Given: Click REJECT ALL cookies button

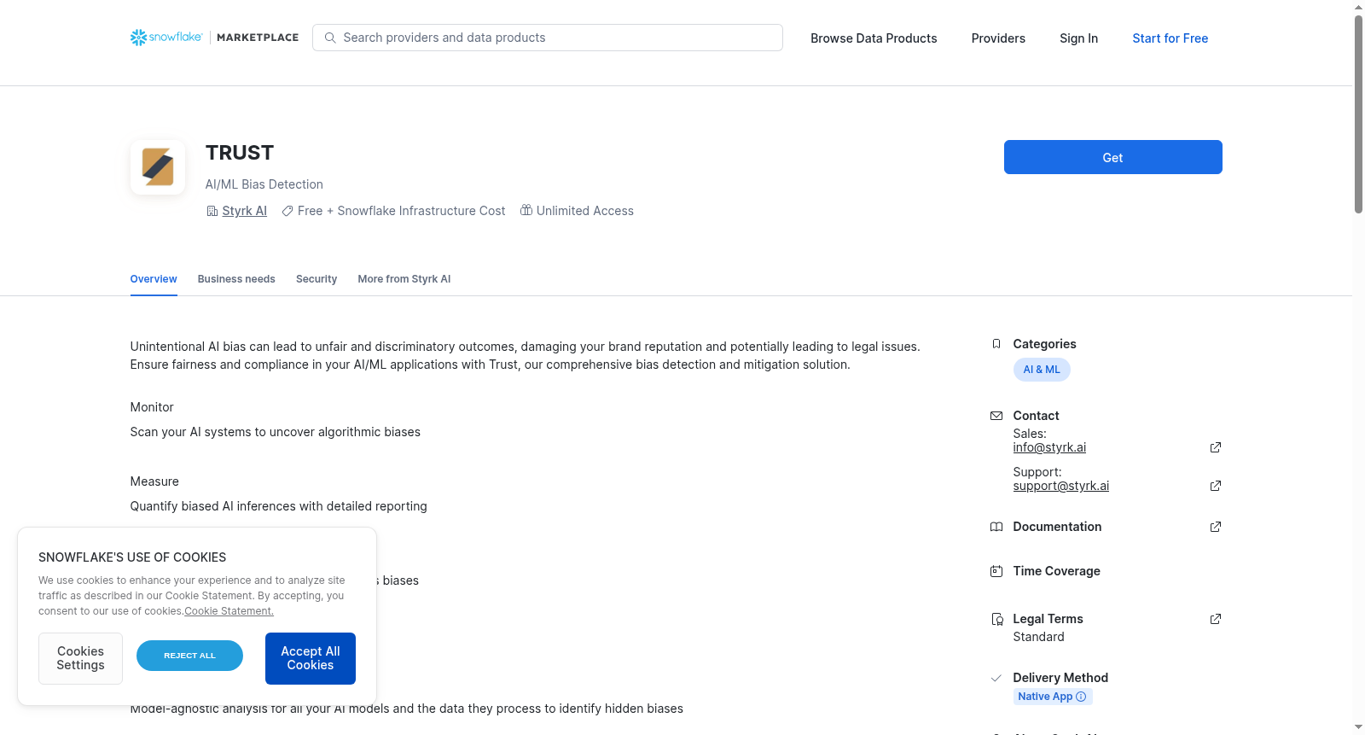Looking at the screenshot, I should point(189,656).
